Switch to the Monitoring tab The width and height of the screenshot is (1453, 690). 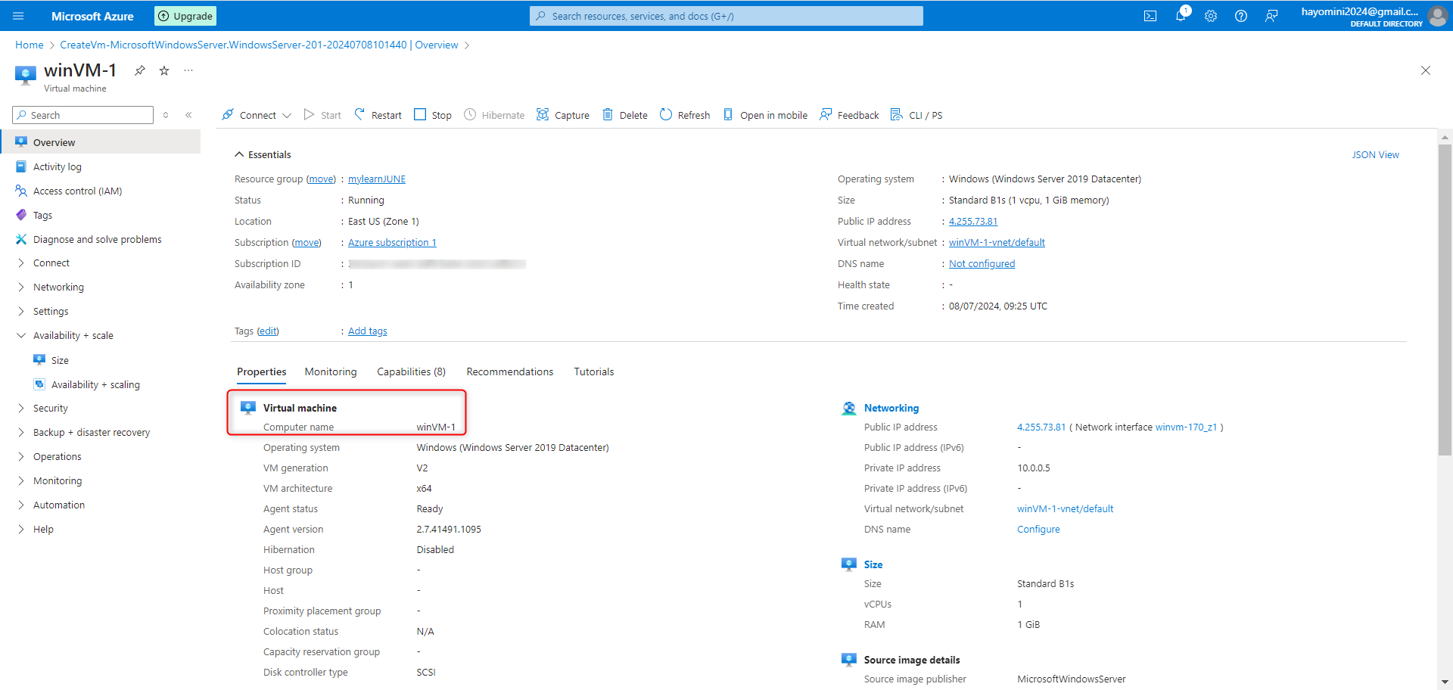[x=331, y=372]
